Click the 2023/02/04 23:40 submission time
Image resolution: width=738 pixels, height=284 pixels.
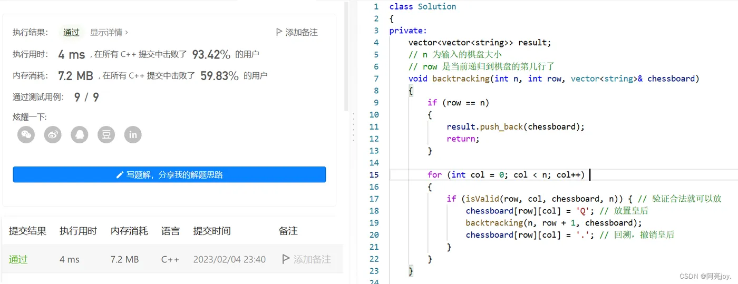[x=229, y=259]
